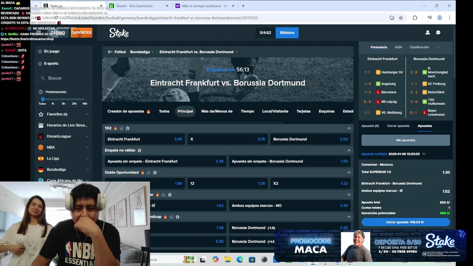Collapse the Empate no válido section

(x=349, y=150)
